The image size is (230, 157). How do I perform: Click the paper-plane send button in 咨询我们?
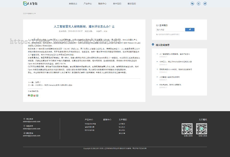click(190, 29)
